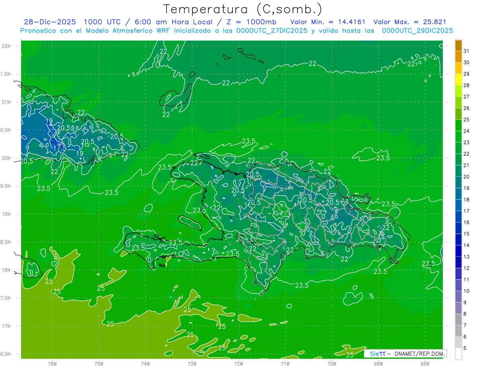Click the yellow legend swatch between 28 and 29
This screenshot has height=369, width=477.
458,80
